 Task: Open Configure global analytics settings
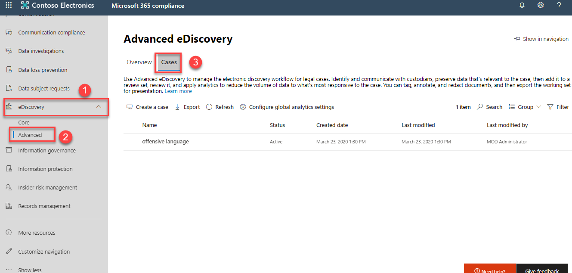pyautogui.click(x=287, y=107)
